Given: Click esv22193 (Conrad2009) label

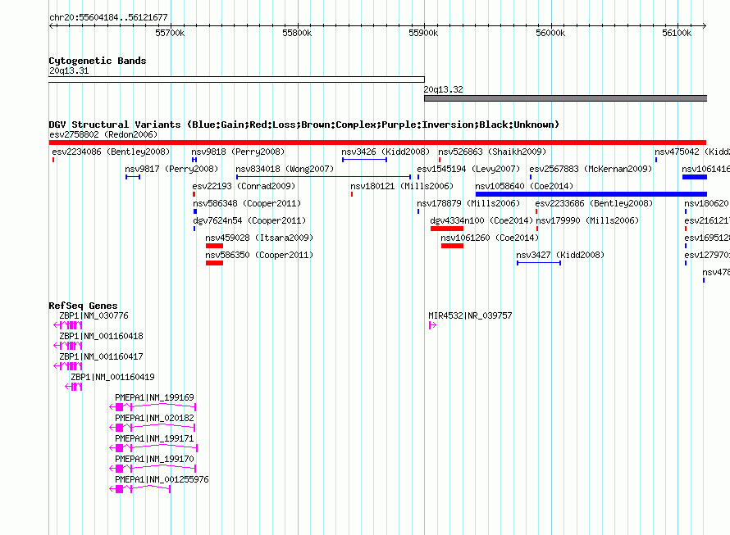Looking at the screenshot, I should point(244,186).
